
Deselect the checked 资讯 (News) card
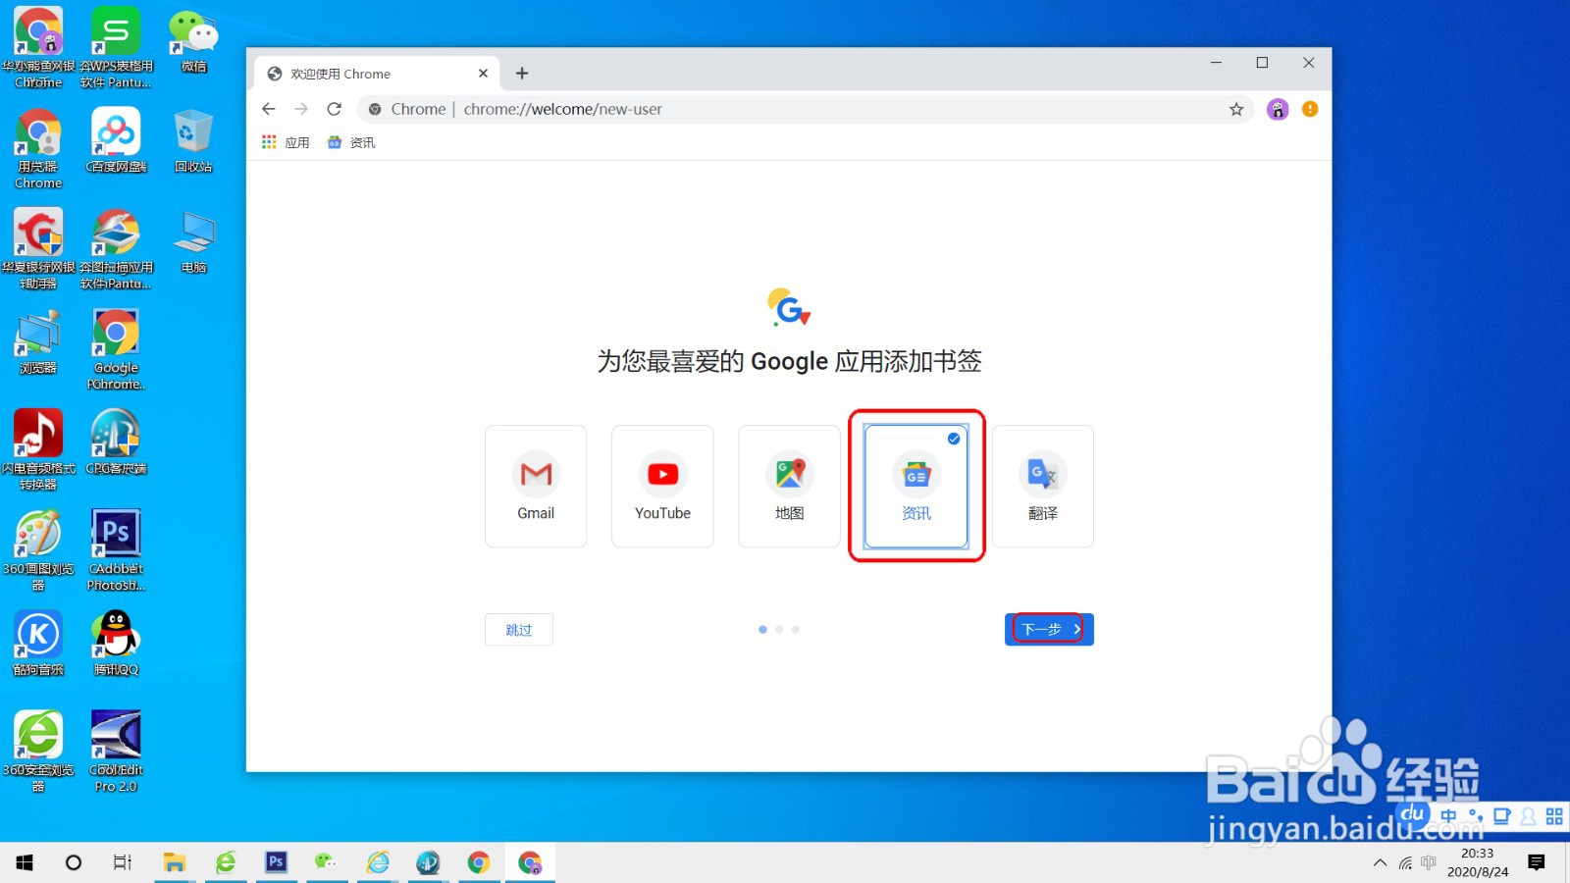[x=915, y=486]
